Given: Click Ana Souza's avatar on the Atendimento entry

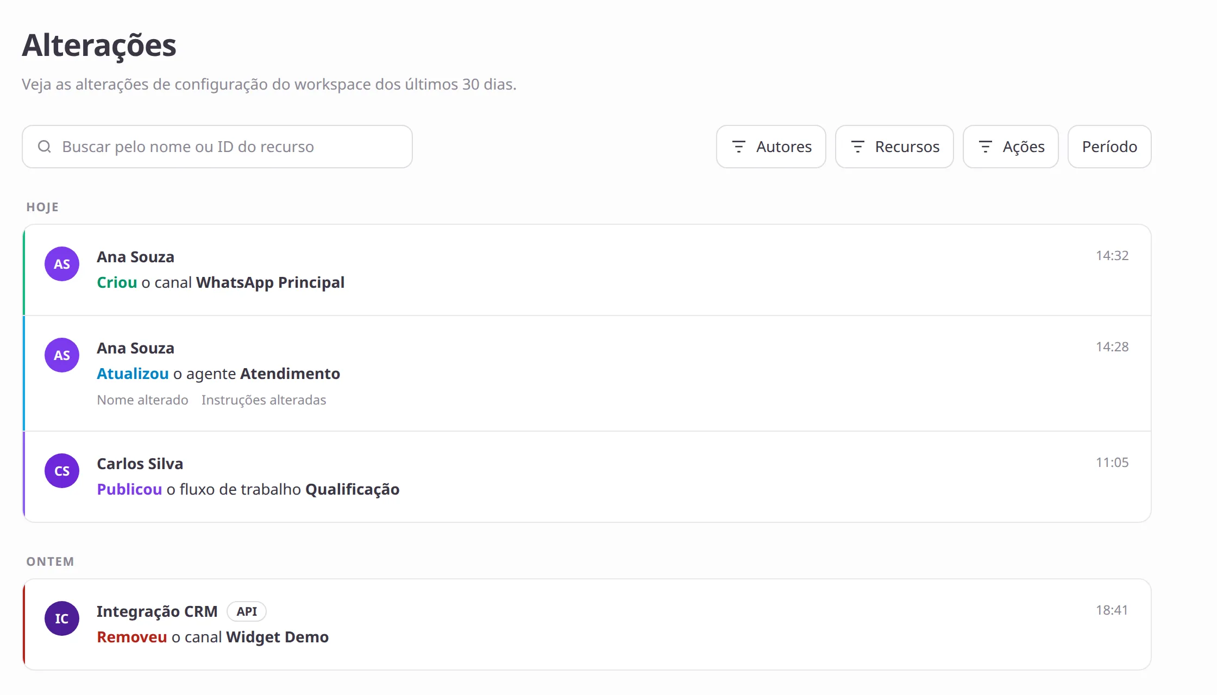Looking at the screenshot, I should (62, 355).
